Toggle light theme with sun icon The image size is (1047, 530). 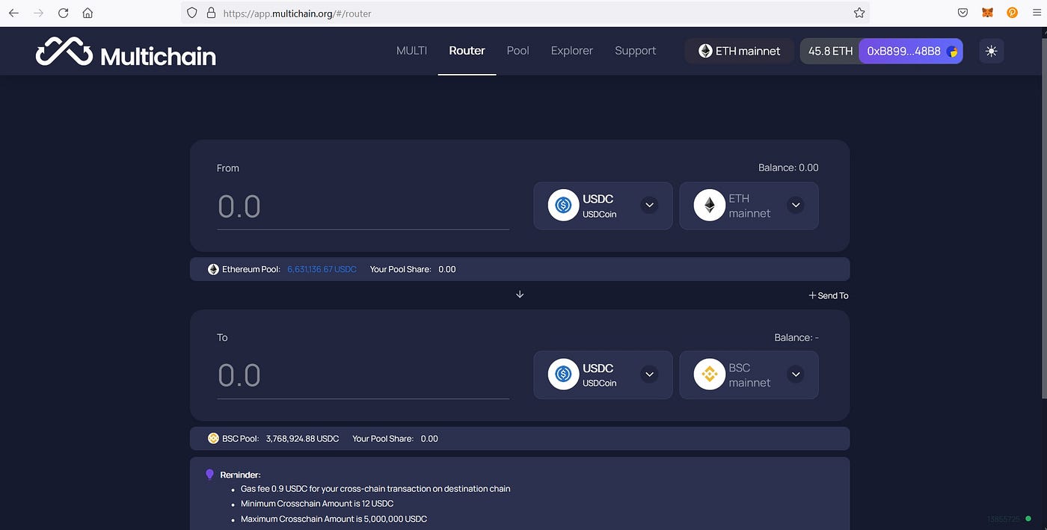[991, 51]
